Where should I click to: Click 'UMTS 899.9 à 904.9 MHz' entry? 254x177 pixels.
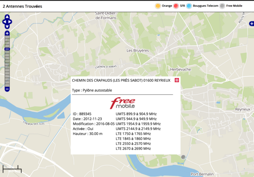pos(136,114)
